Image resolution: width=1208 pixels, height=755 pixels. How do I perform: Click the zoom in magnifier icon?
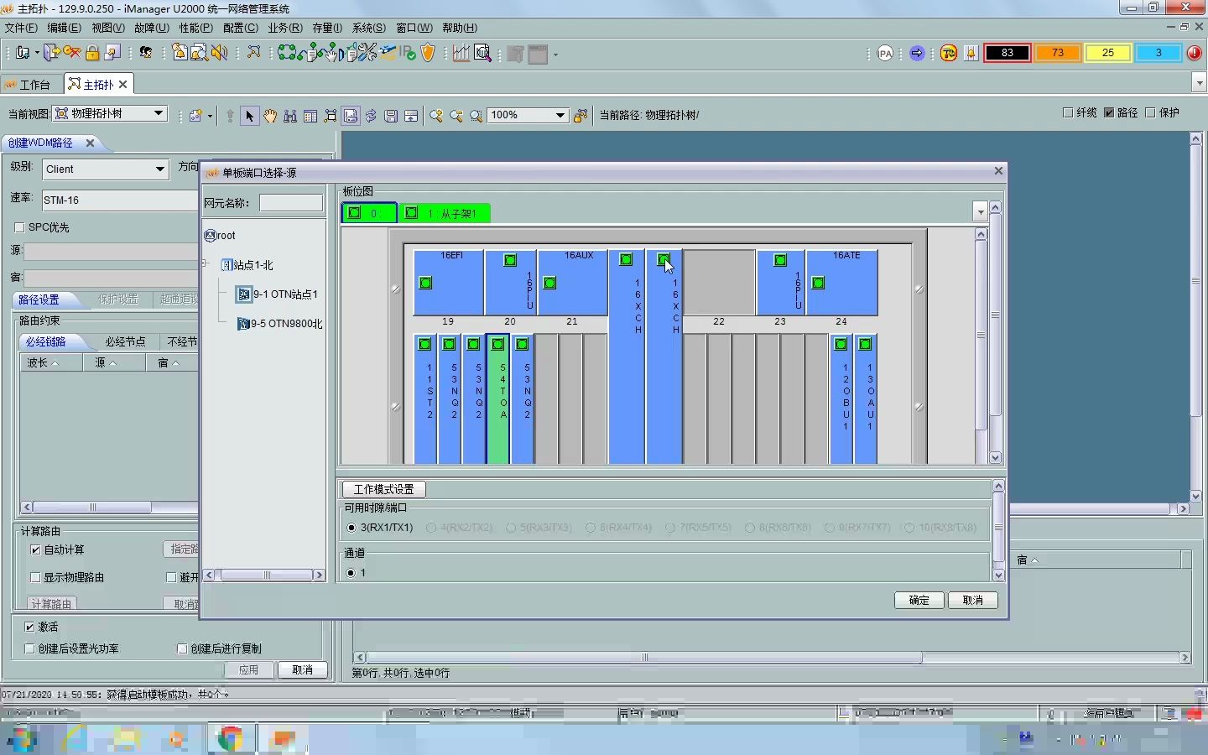pos(436,116)
